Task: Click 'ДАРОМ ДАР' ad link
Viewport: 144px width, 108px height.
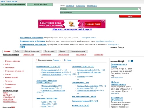Action: (x=99, y=54)
